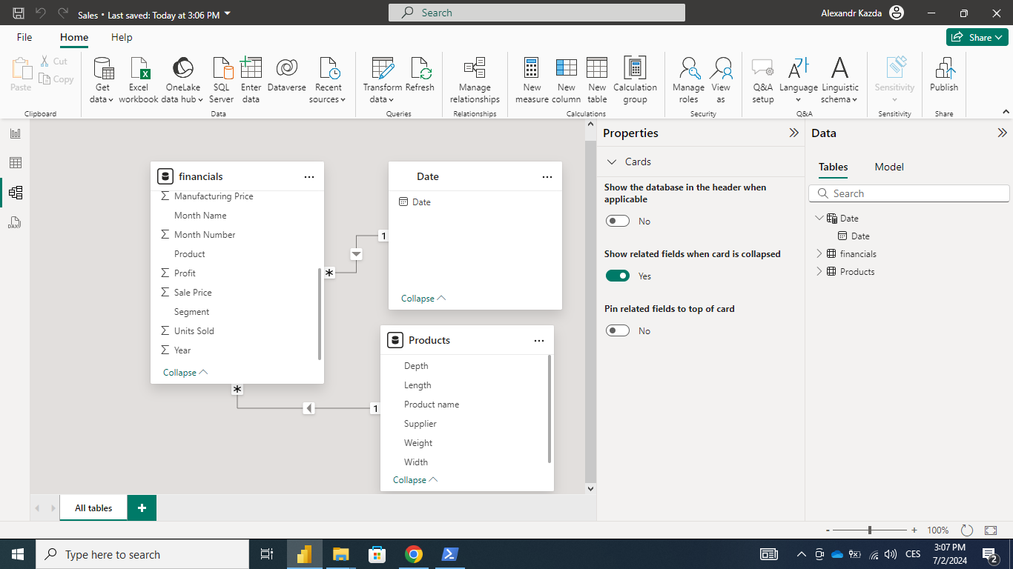1013x569 pixels.
Task: Expand financials table in Data pane
Action: (819, 253)
